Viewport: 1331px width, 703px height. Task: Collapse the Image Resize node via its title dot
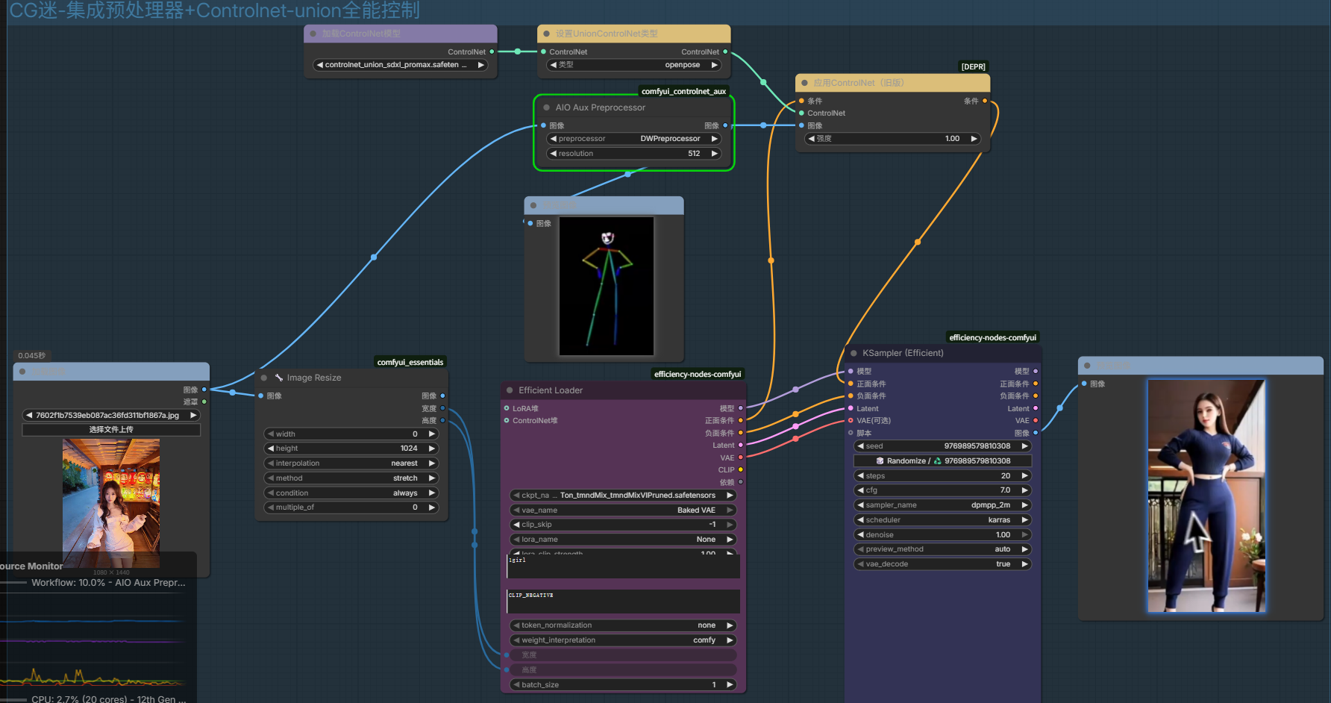[264, 378]
